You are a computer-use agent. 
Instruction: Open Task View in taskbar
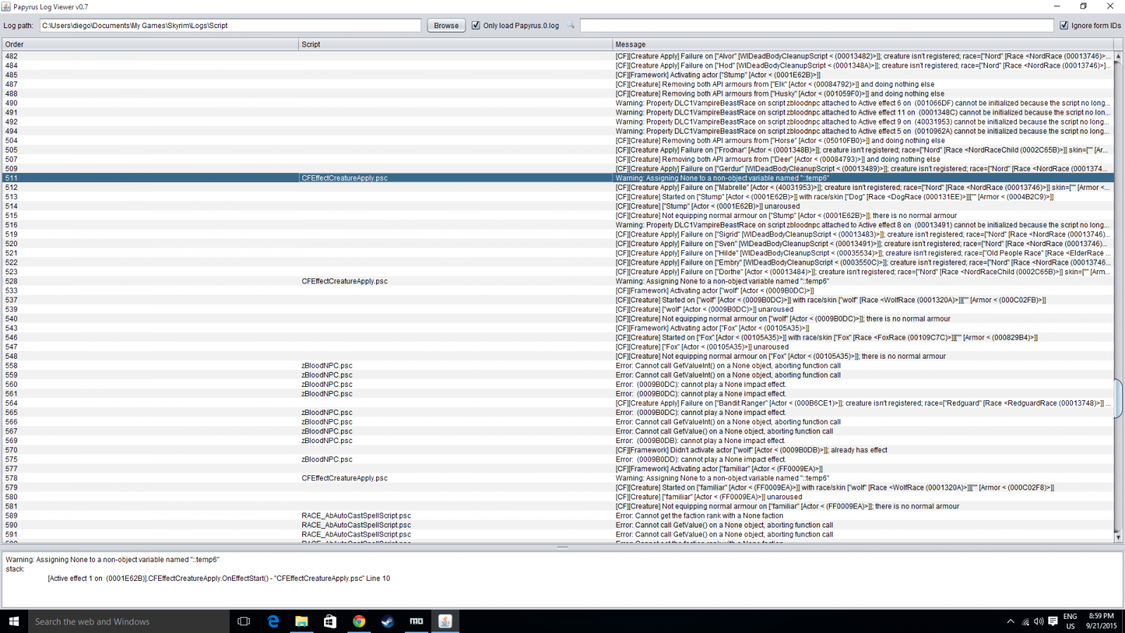point(244,621)
